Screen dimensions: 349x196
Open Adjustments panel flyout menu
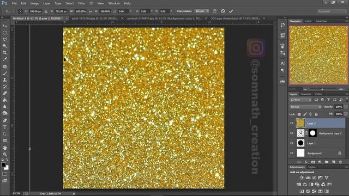pyautogui.click(x=346, y=167)
